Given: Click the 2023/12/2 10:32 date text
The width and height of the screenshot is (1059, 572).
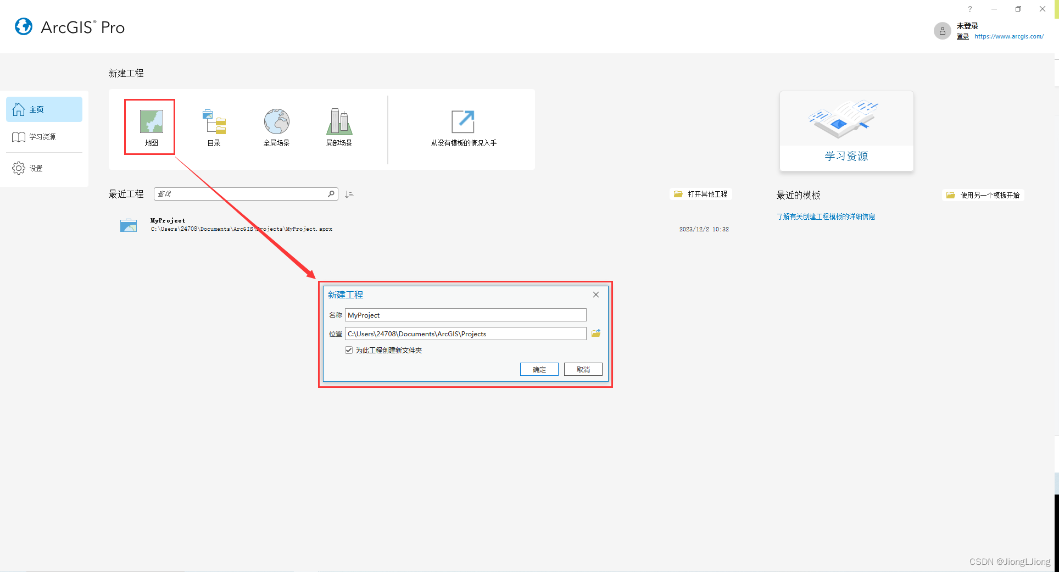Looking at the screenshot, I should [704, 229].
